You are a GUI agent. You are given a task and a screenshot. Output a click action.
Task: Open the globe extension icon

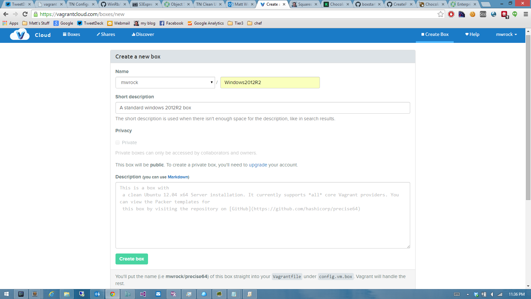coord(493,14)
